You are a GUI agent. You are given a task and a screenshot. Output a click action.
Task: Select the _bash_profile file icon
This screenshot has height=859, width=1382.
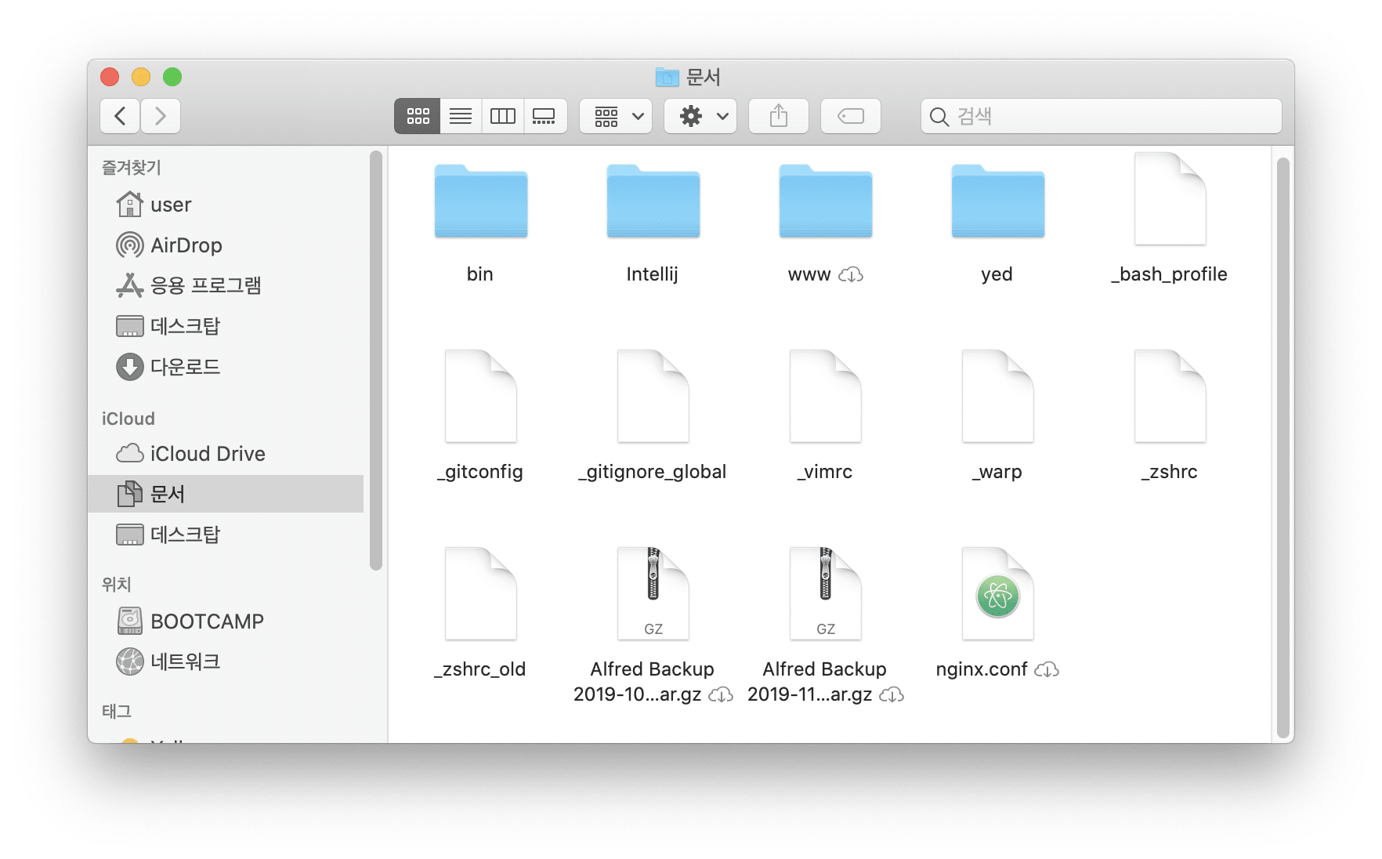1170,199
